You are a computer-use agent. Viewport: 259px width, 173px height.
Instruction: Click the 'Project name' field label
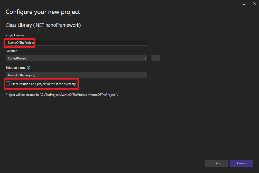pos(15,35)
